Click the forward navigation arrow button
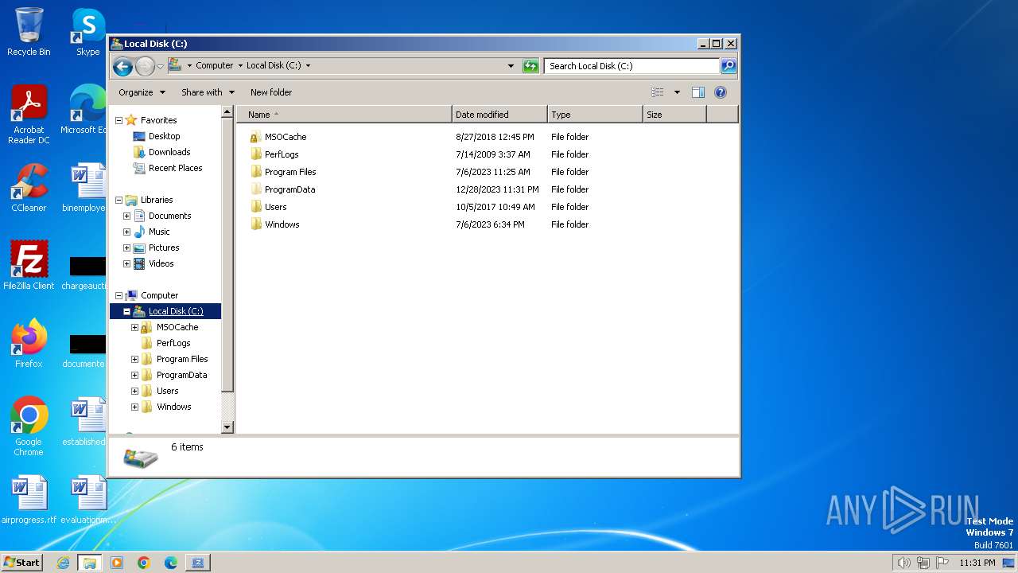The width and height of the screenshot is (1018, 573). click(145, 66)
